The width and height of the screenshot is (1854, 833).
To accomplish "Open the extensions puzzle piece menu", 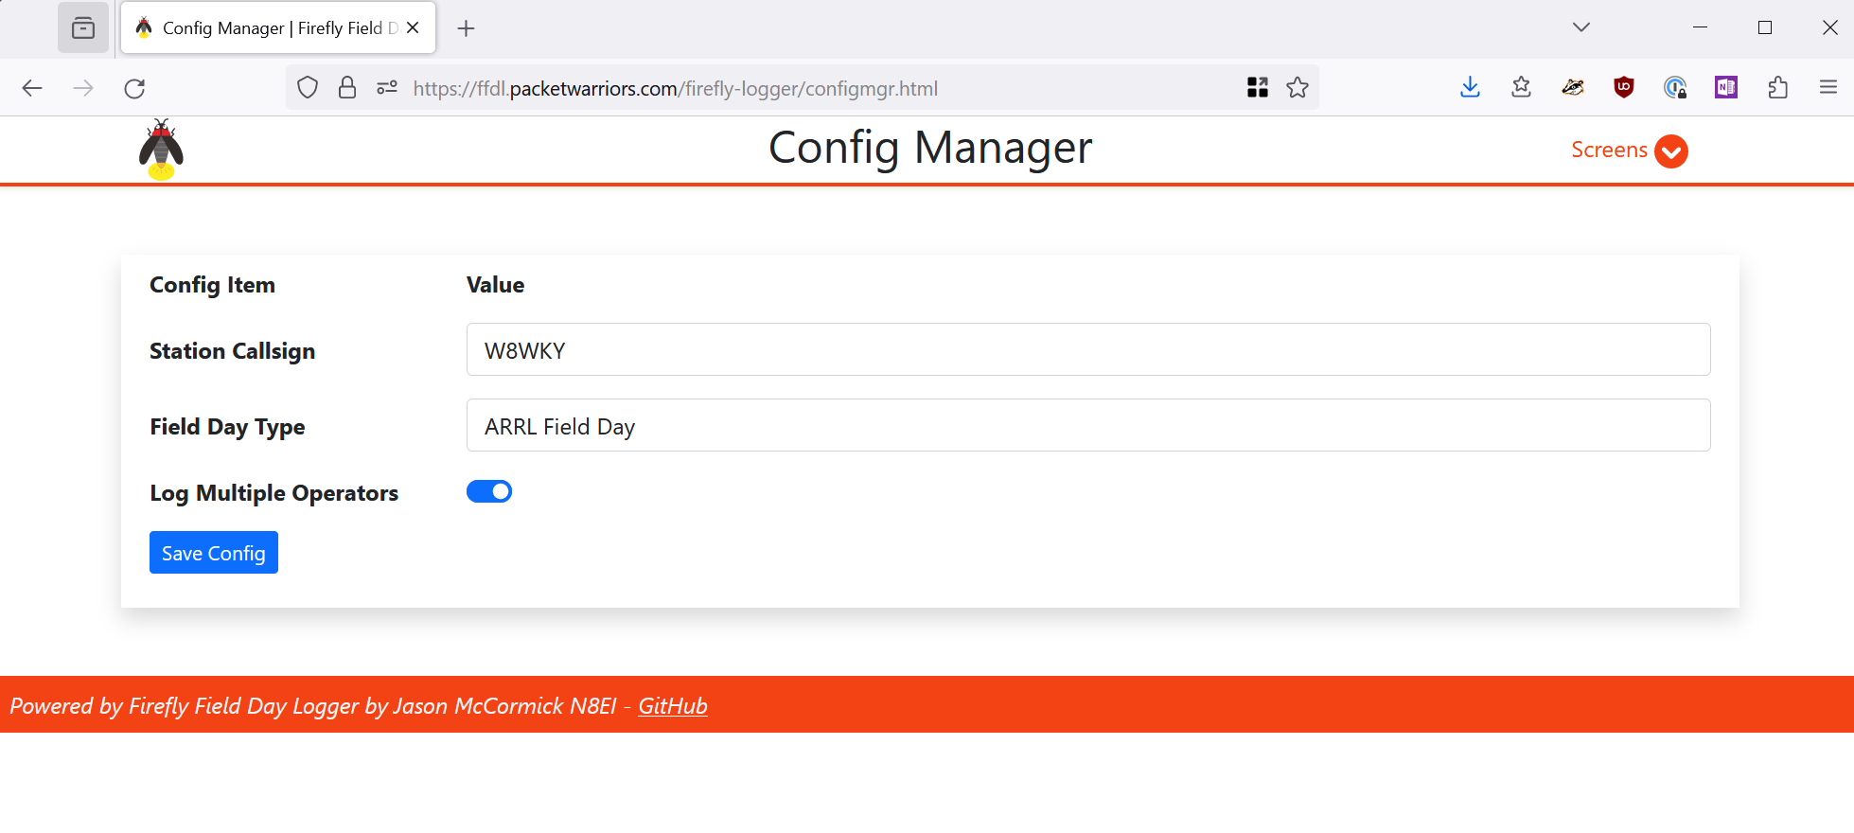I will click(x=1777, y=88).
